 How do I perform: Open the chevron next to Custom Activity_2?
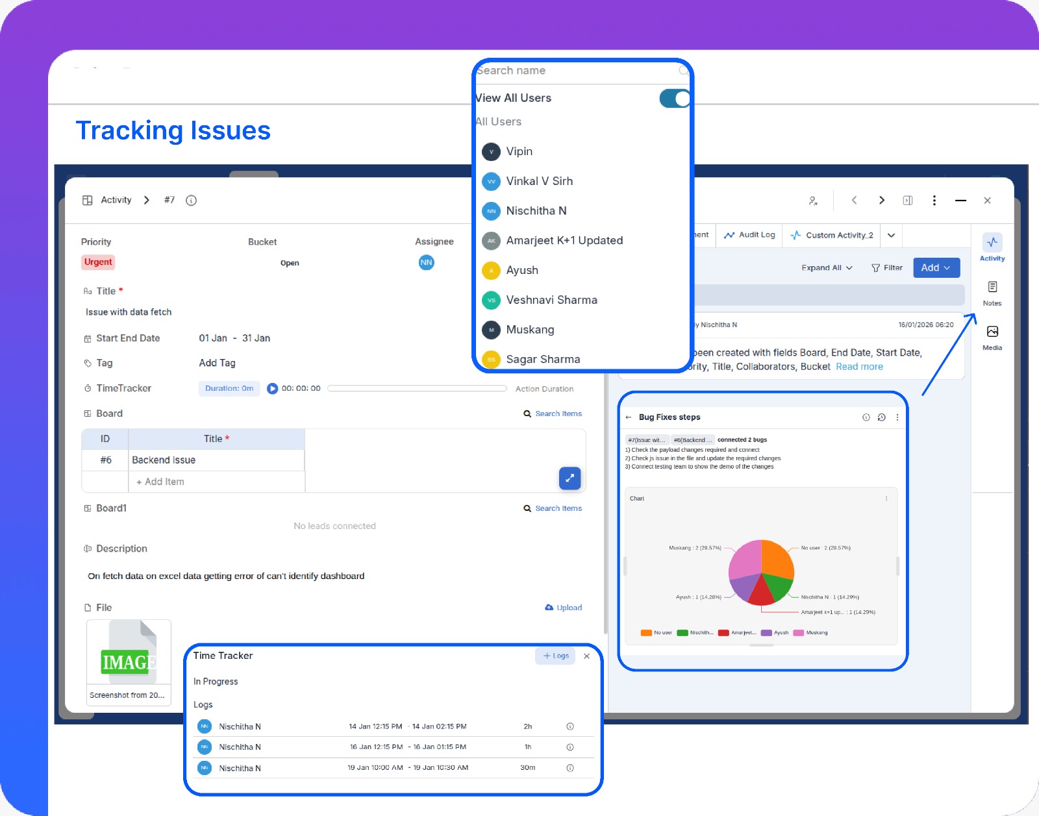click(x=891, y=235)
